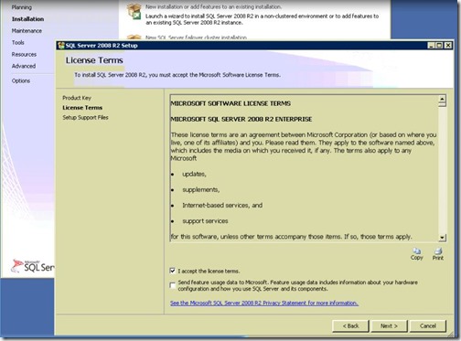Open Tools in Installation Center sidebar

(x=18, y=42)
